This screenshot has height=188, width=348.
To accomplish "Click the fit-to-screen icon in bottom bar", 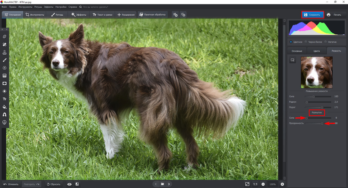I will tap(247, 184).
